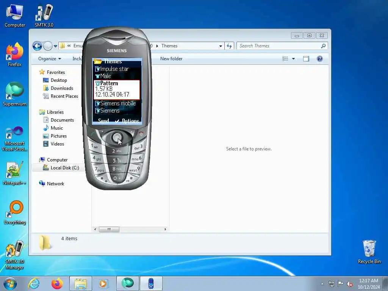Switch to Windows Explorer taskbar button
The height and width of the screenshot is (291, 388).
(80, 283)
